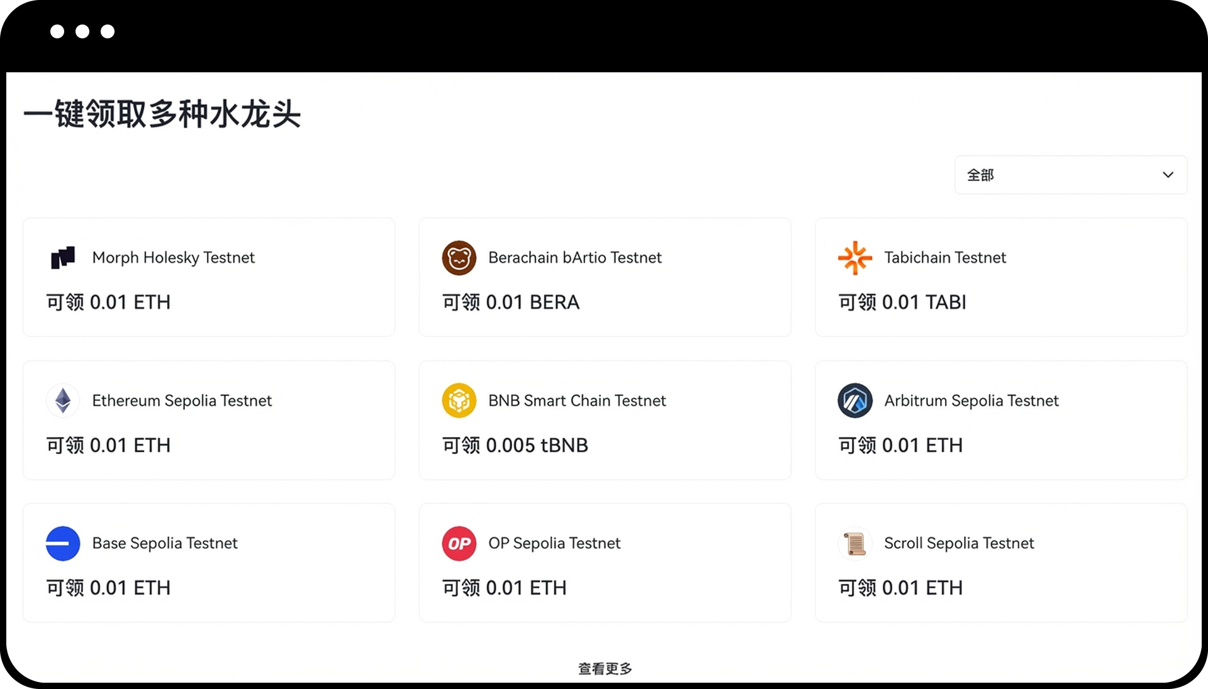This screenshot has width=1208, height=689.
Task: Click the Arbitrum Sepolia logo icon
Action: tap(854, 400)
